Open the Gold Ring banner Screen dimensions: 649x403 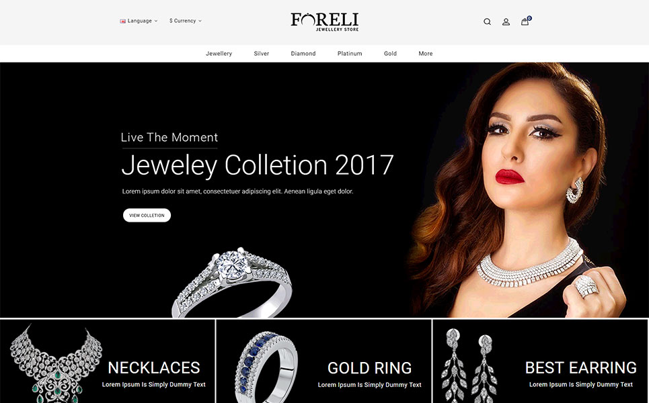pyautogui.click(x=323, y=361)
